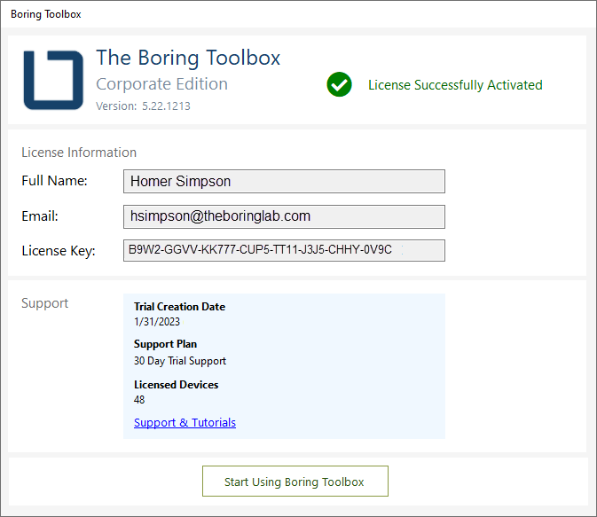Click the 1/31/2023 date value
The width and height of the screenshot is (597, 517).
point(157,322)
